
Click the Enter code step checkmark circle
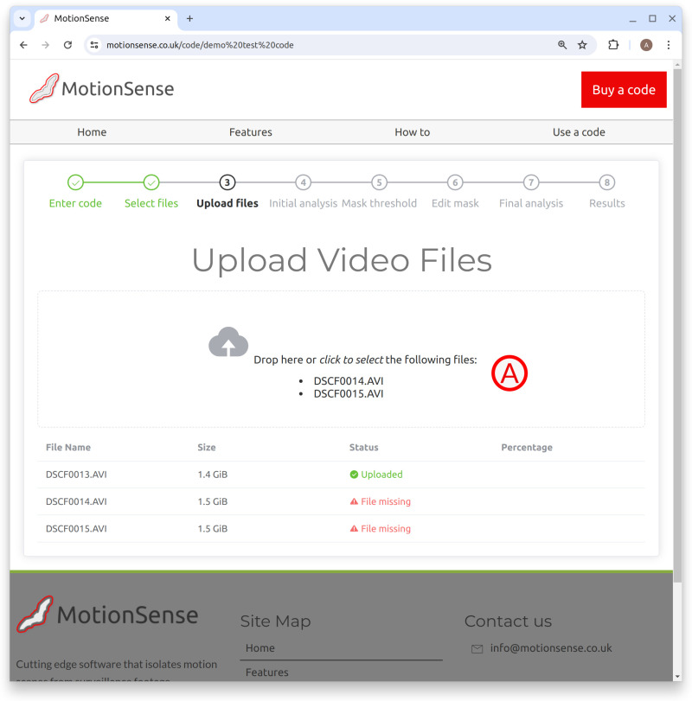tap(75, 182)
